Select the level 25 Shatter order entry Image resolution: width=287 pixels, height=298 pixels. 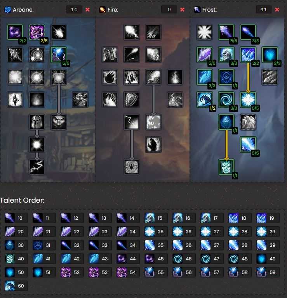pyautogui.click(x=156, y=231)
